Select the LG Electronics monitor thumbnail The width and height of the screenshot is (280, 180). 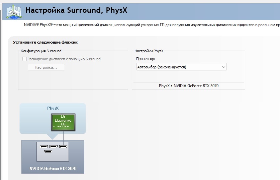(63, 122)
